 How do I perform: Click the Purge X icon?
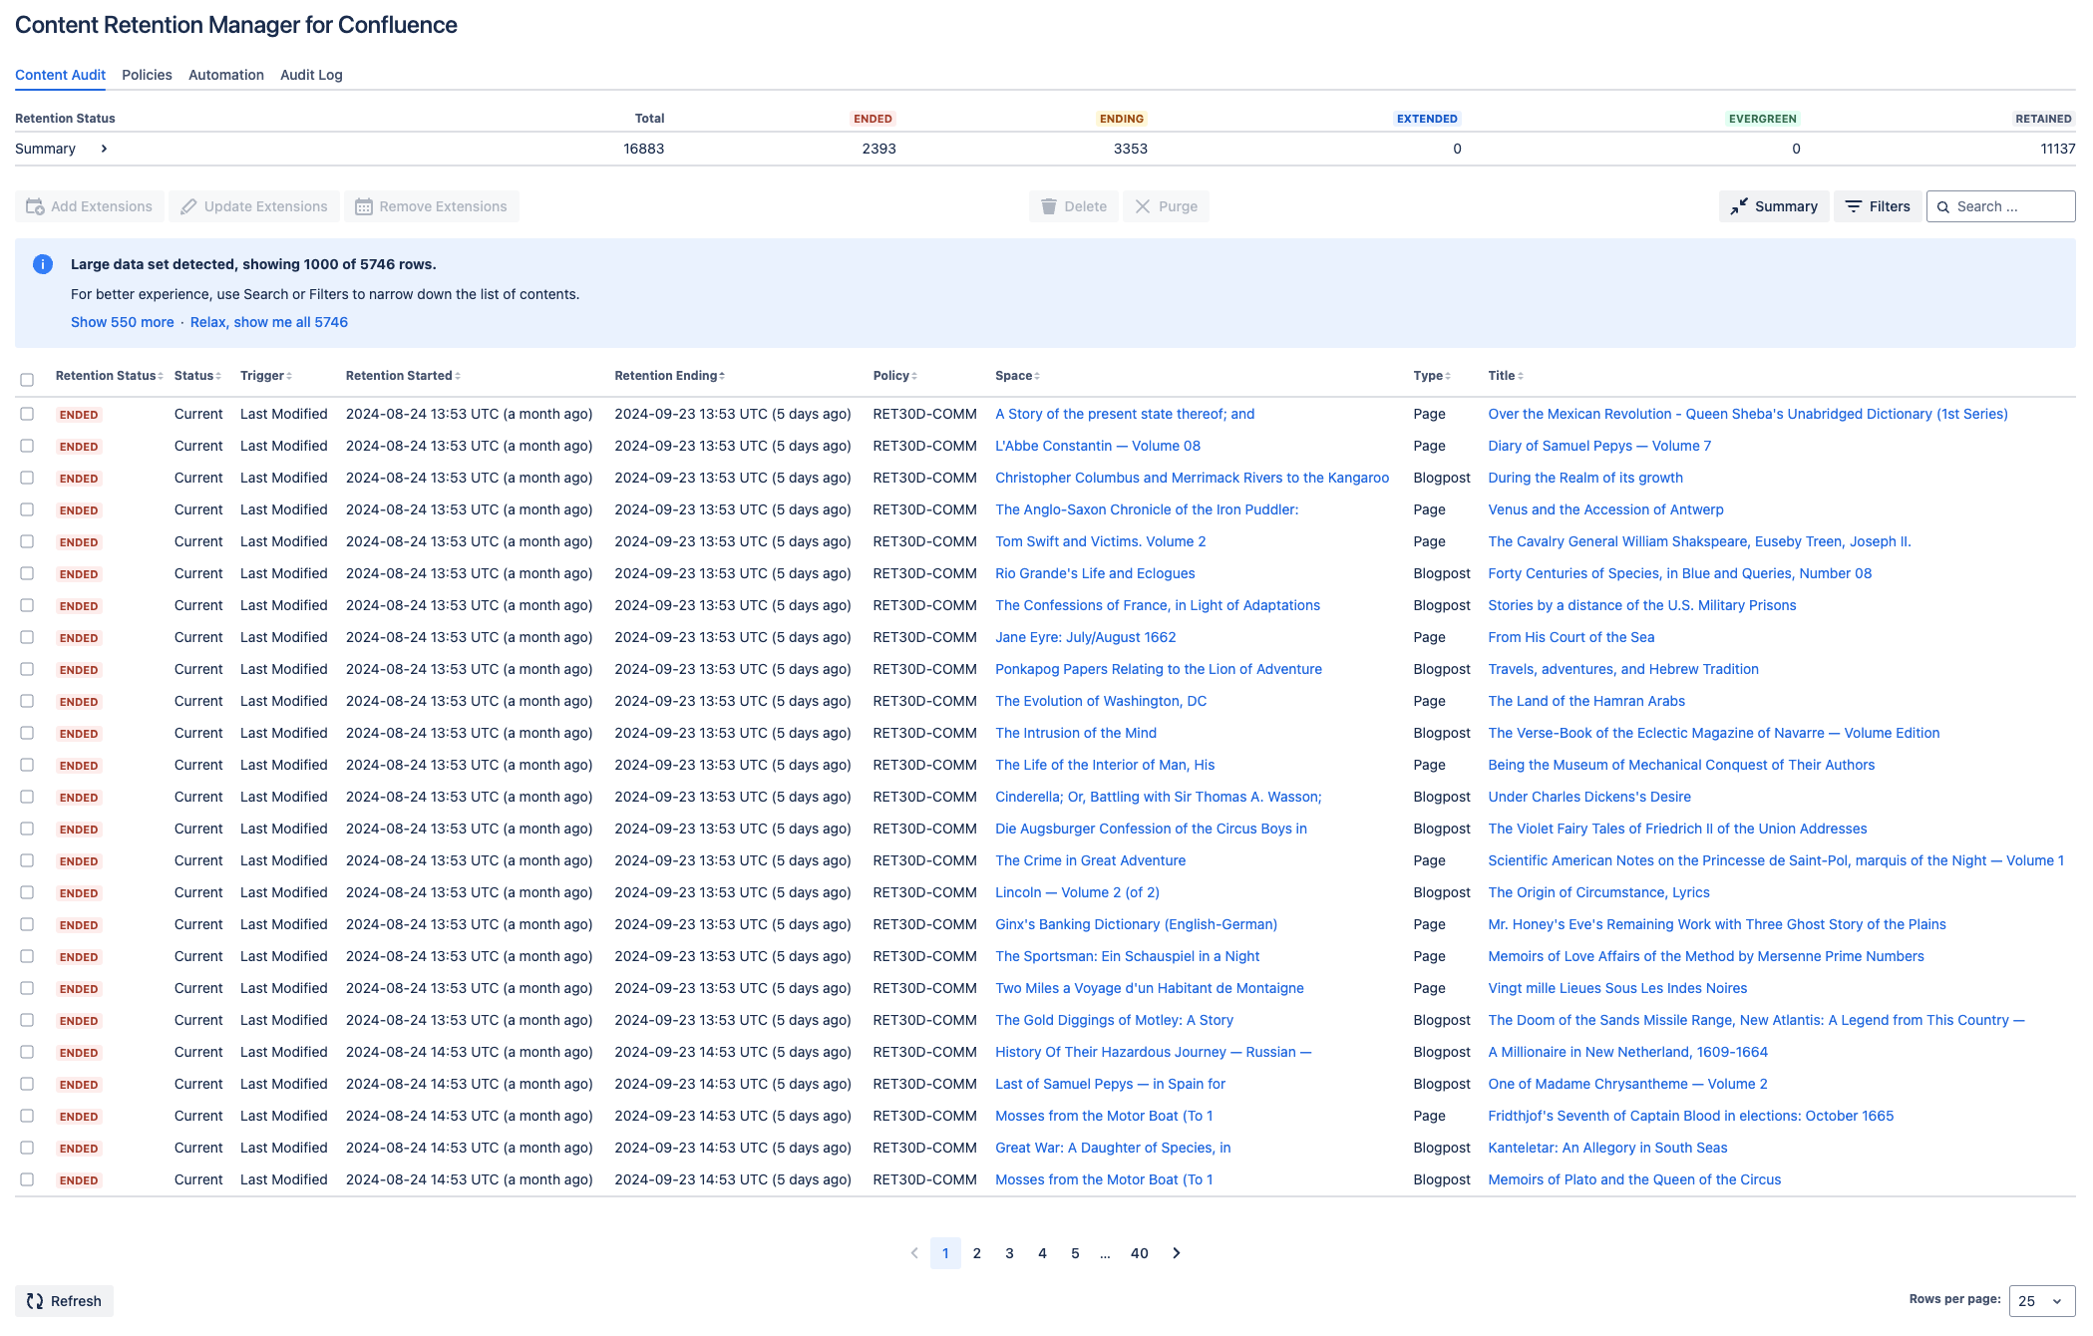point(1143,206)
